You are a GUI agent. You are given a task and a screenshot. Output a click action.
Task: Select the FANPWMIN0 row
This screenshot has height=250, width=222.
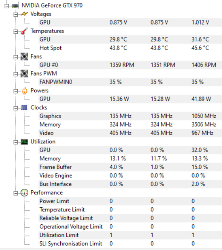click(x=130, y=82)
